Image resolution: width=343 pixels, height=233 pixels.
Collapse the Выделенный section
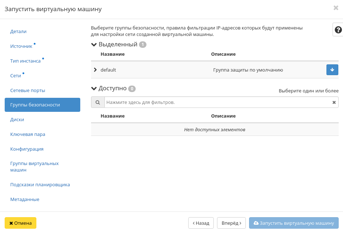point(94,44)
